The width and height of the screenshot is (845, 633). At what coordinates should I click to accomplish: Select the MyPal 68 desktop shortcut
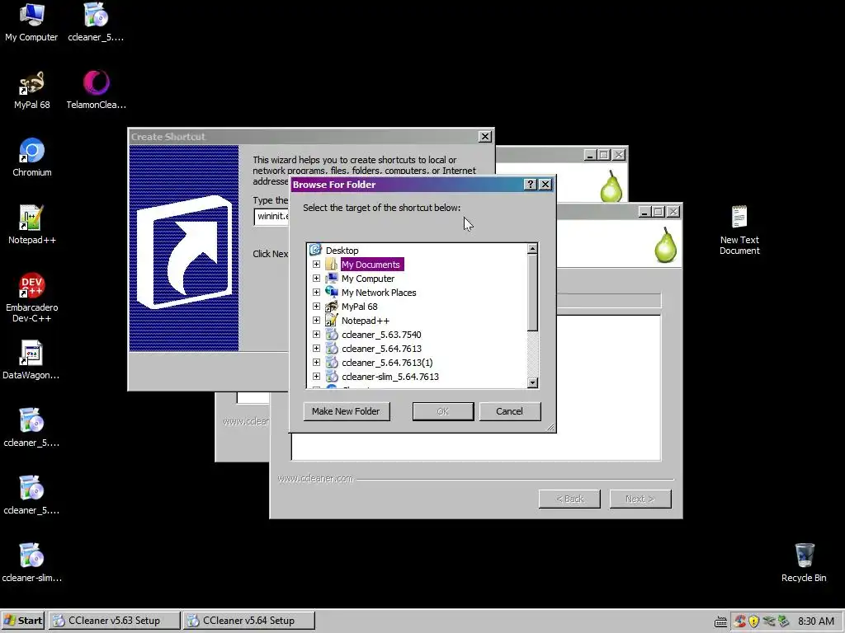click(31, 91)
